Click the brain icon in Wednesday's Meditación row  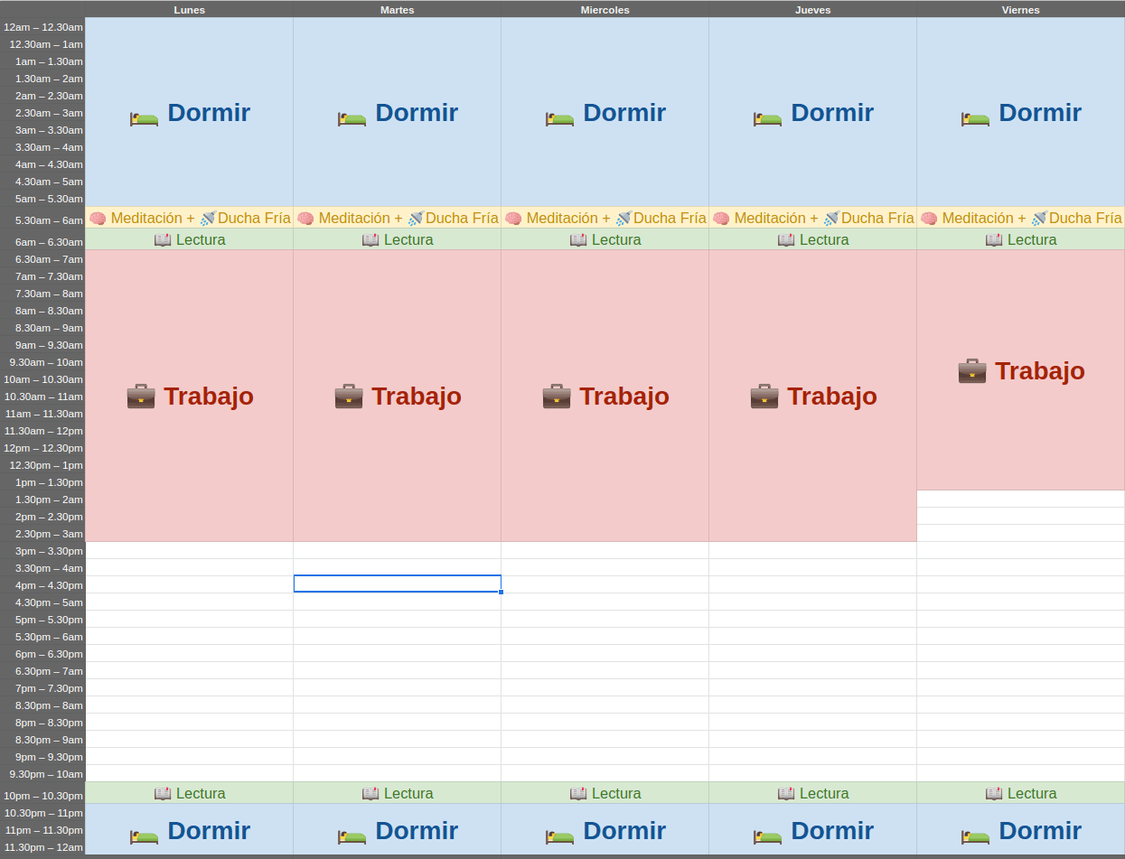point(513,218)
